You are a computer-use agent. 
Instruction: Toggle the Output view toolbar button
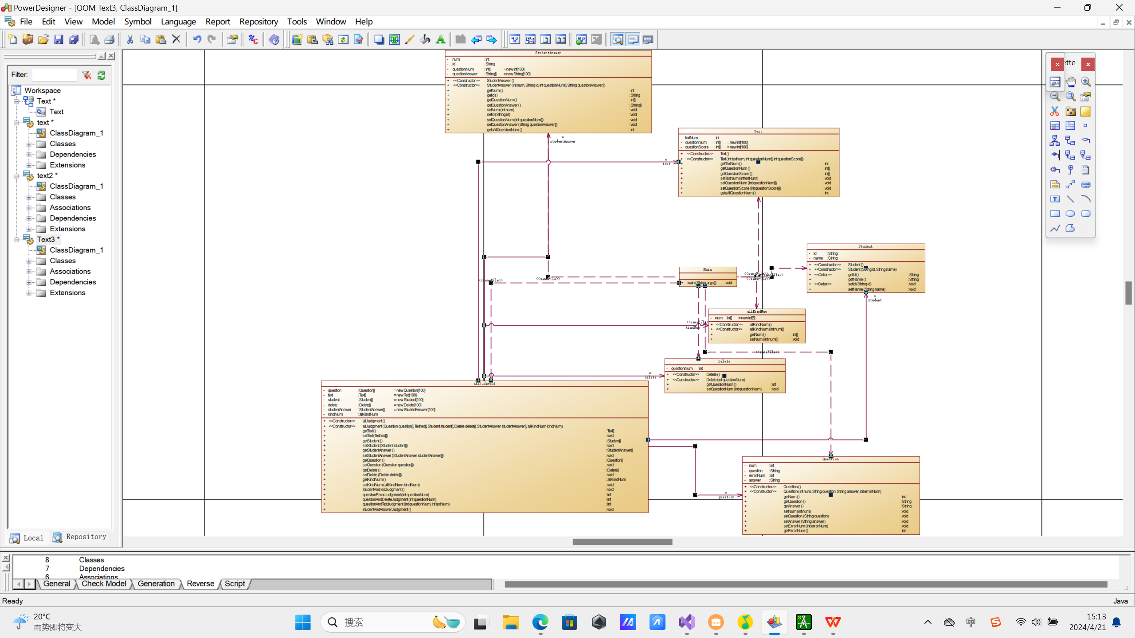(633, 39)
